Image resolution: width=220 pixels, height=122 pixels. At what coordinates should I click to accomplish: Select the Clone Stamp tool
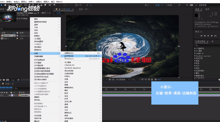41,5
